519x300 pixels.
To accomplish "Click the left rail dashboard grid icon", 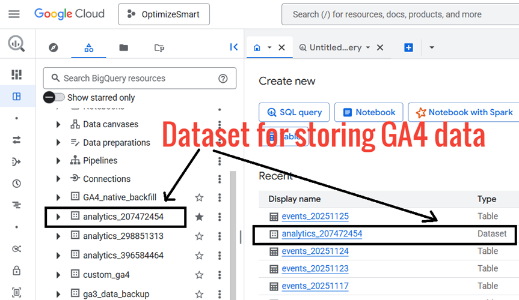I will coord(17,74).
